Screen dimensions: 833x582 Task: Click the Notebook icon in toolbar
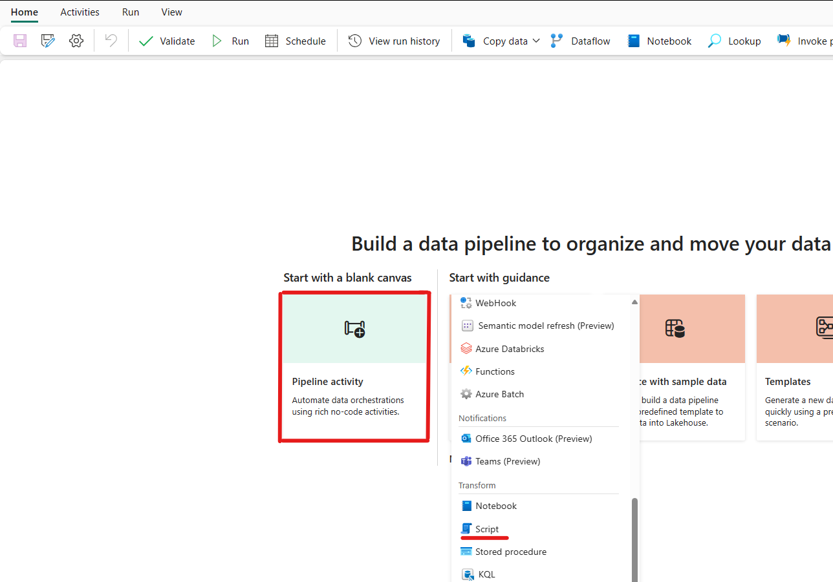(x=634, y=41)
